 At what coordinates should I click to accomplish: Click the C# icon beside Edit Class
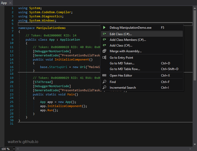click(x=104, y=34)
